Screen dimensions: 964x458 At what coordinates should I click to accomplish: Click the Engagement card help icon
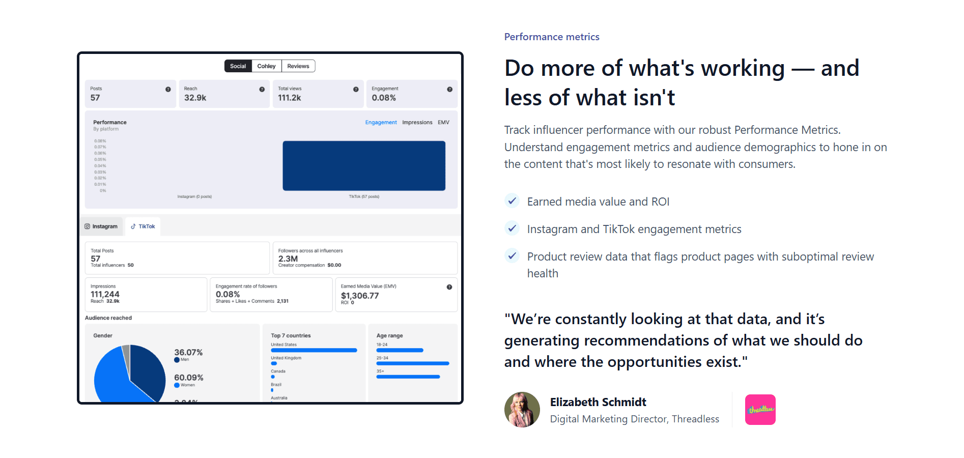point(449,90)
